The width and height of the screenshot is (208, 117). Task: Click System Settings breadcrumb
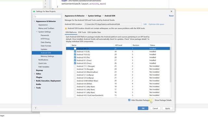pos(95,16)
